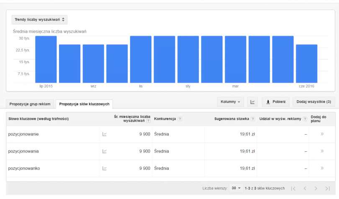Viewport: 339px width, 199px height.
Task: Jump to the last page of results
Action: (x=327, y=189)
